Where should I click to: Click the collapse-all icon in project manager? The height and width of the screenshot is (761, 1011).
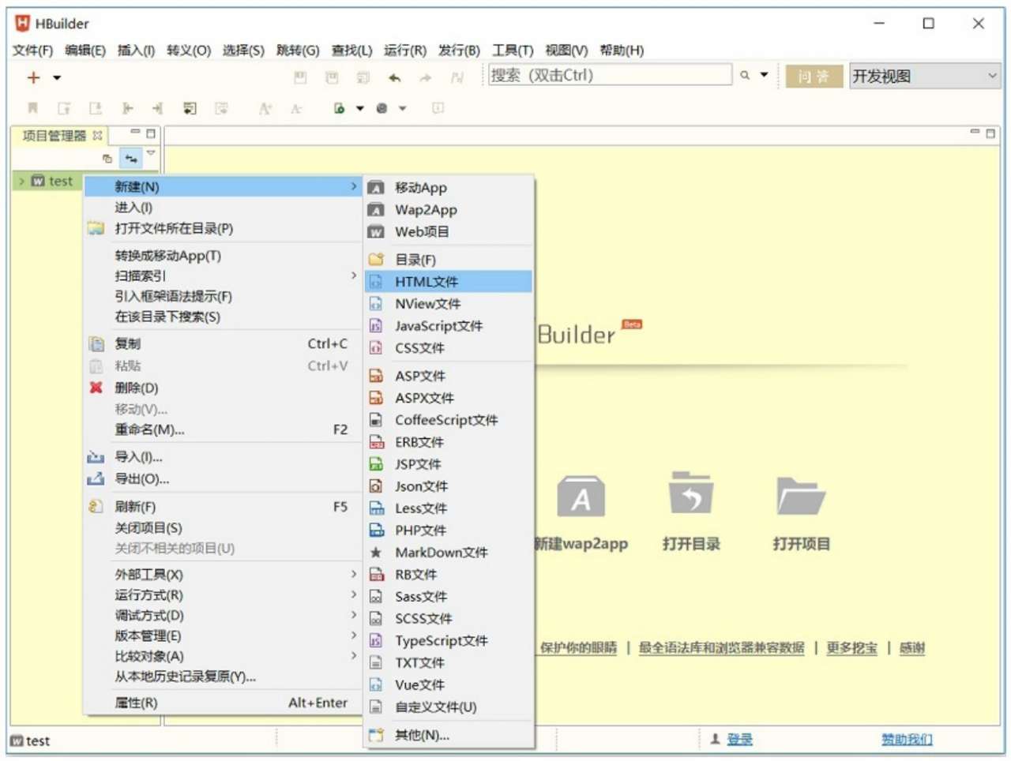coord(107,159)
